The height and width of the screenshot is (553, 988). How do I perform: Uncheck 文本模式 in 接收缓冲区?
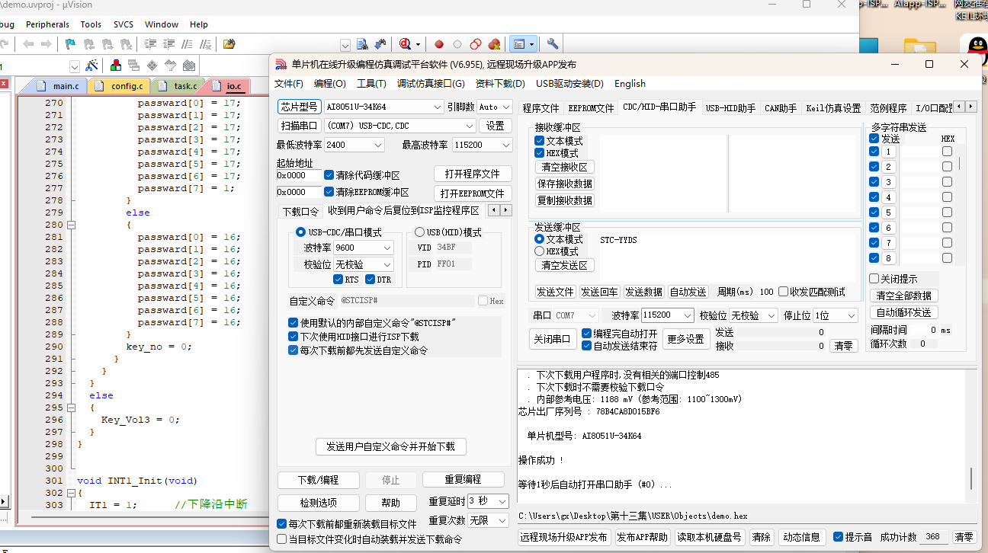point(540,141)
